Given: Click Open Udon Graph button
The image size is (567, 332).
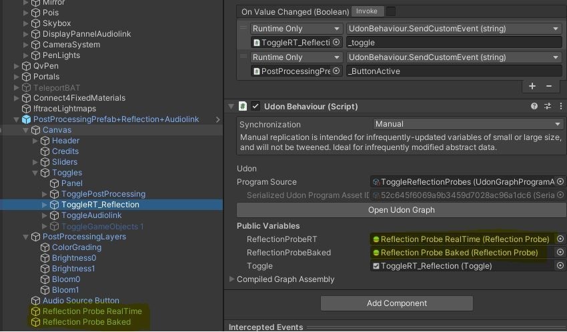Looking at the screenshot, I should point(402,210).
